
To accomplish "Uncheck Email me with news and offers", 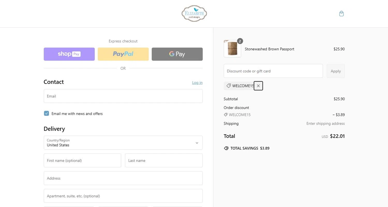I will tap(46, 113).
